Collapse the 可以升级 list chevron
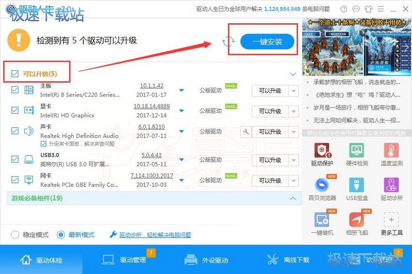The width and height of the screenshot is (412, 274). (293, 74)
